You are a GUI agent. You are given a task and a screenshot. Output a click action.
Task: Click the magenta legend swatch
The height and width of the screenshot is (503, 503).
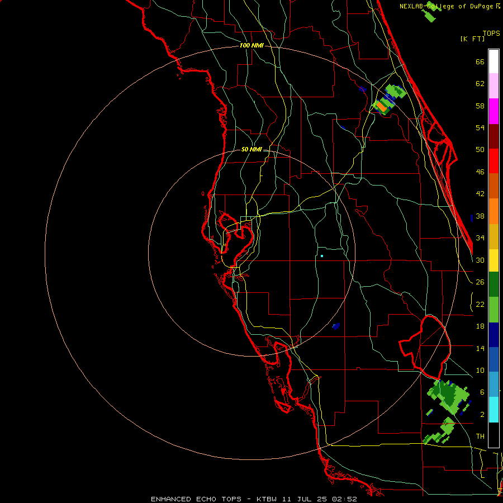point(493,111)
